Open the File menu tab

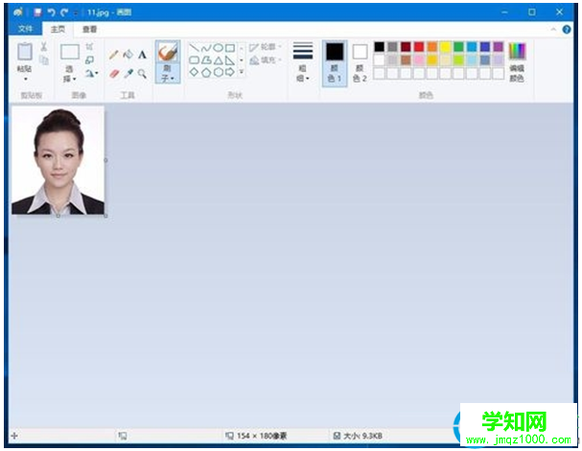tap(25, 29)
